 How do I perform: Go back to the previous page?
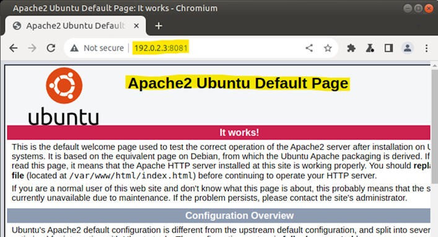pos(14,48)
